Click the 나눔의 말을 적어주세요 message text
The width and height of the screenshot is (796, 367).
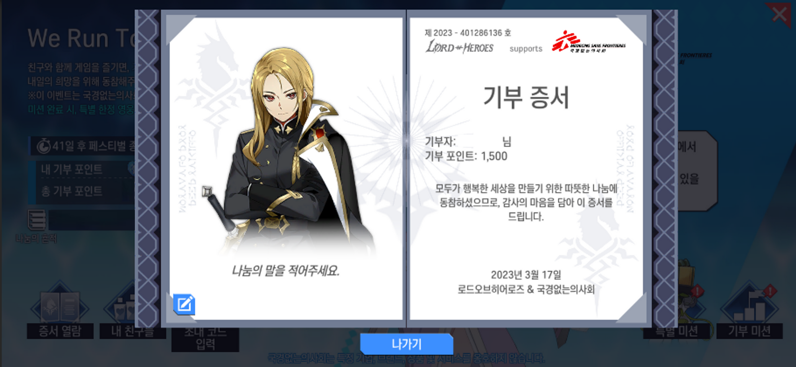285,271
